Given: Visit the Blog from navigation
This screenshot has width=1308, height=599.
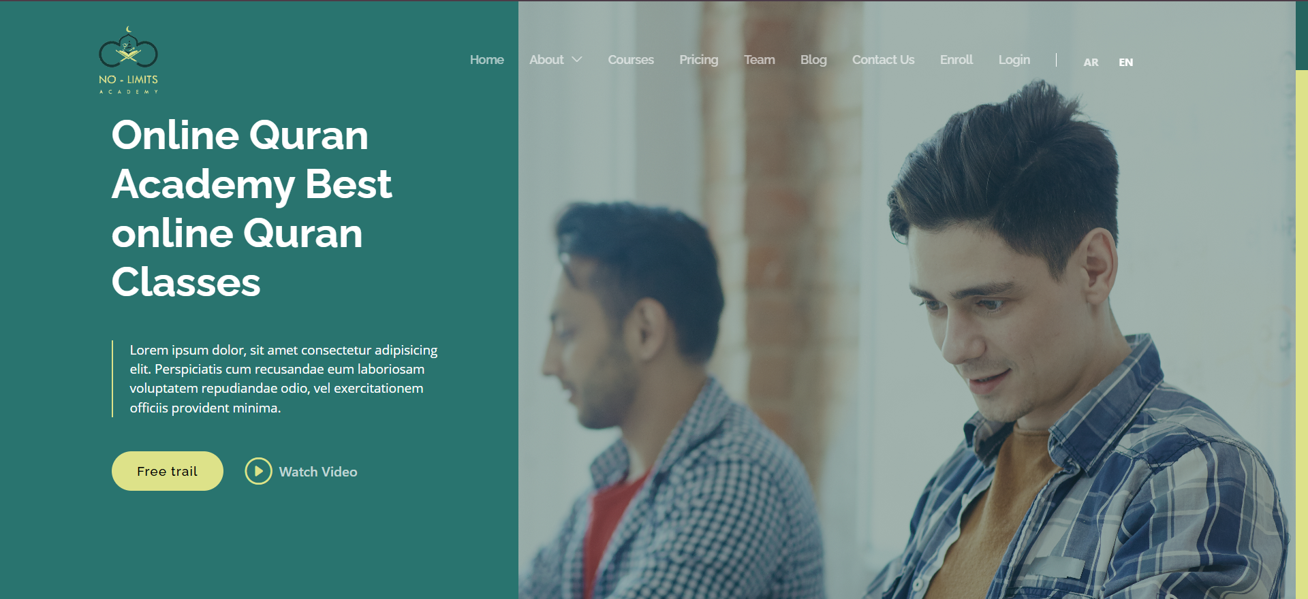Looking at the screenshot, I should (813, 60).
